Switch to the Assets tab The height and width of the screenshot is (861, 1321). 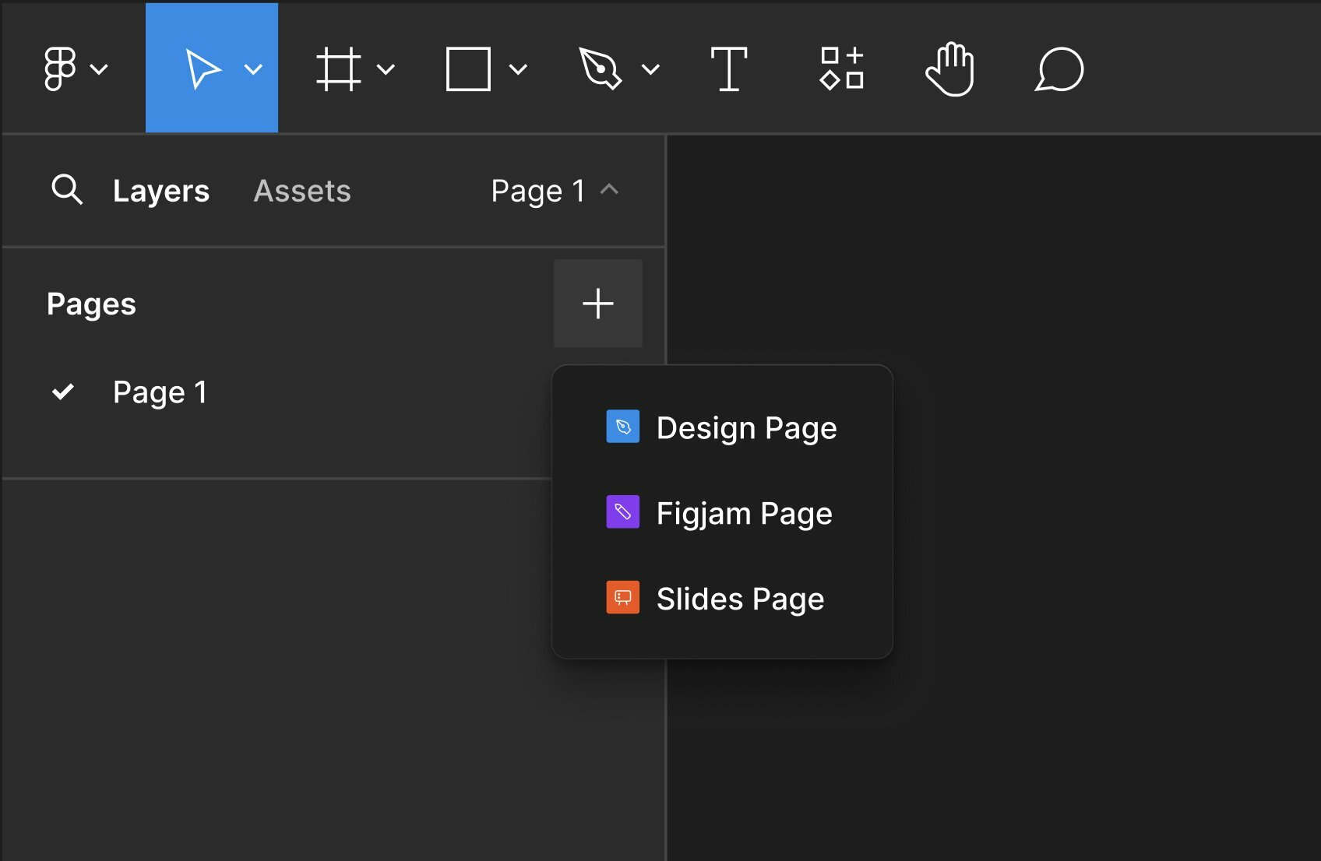[302, 191]
